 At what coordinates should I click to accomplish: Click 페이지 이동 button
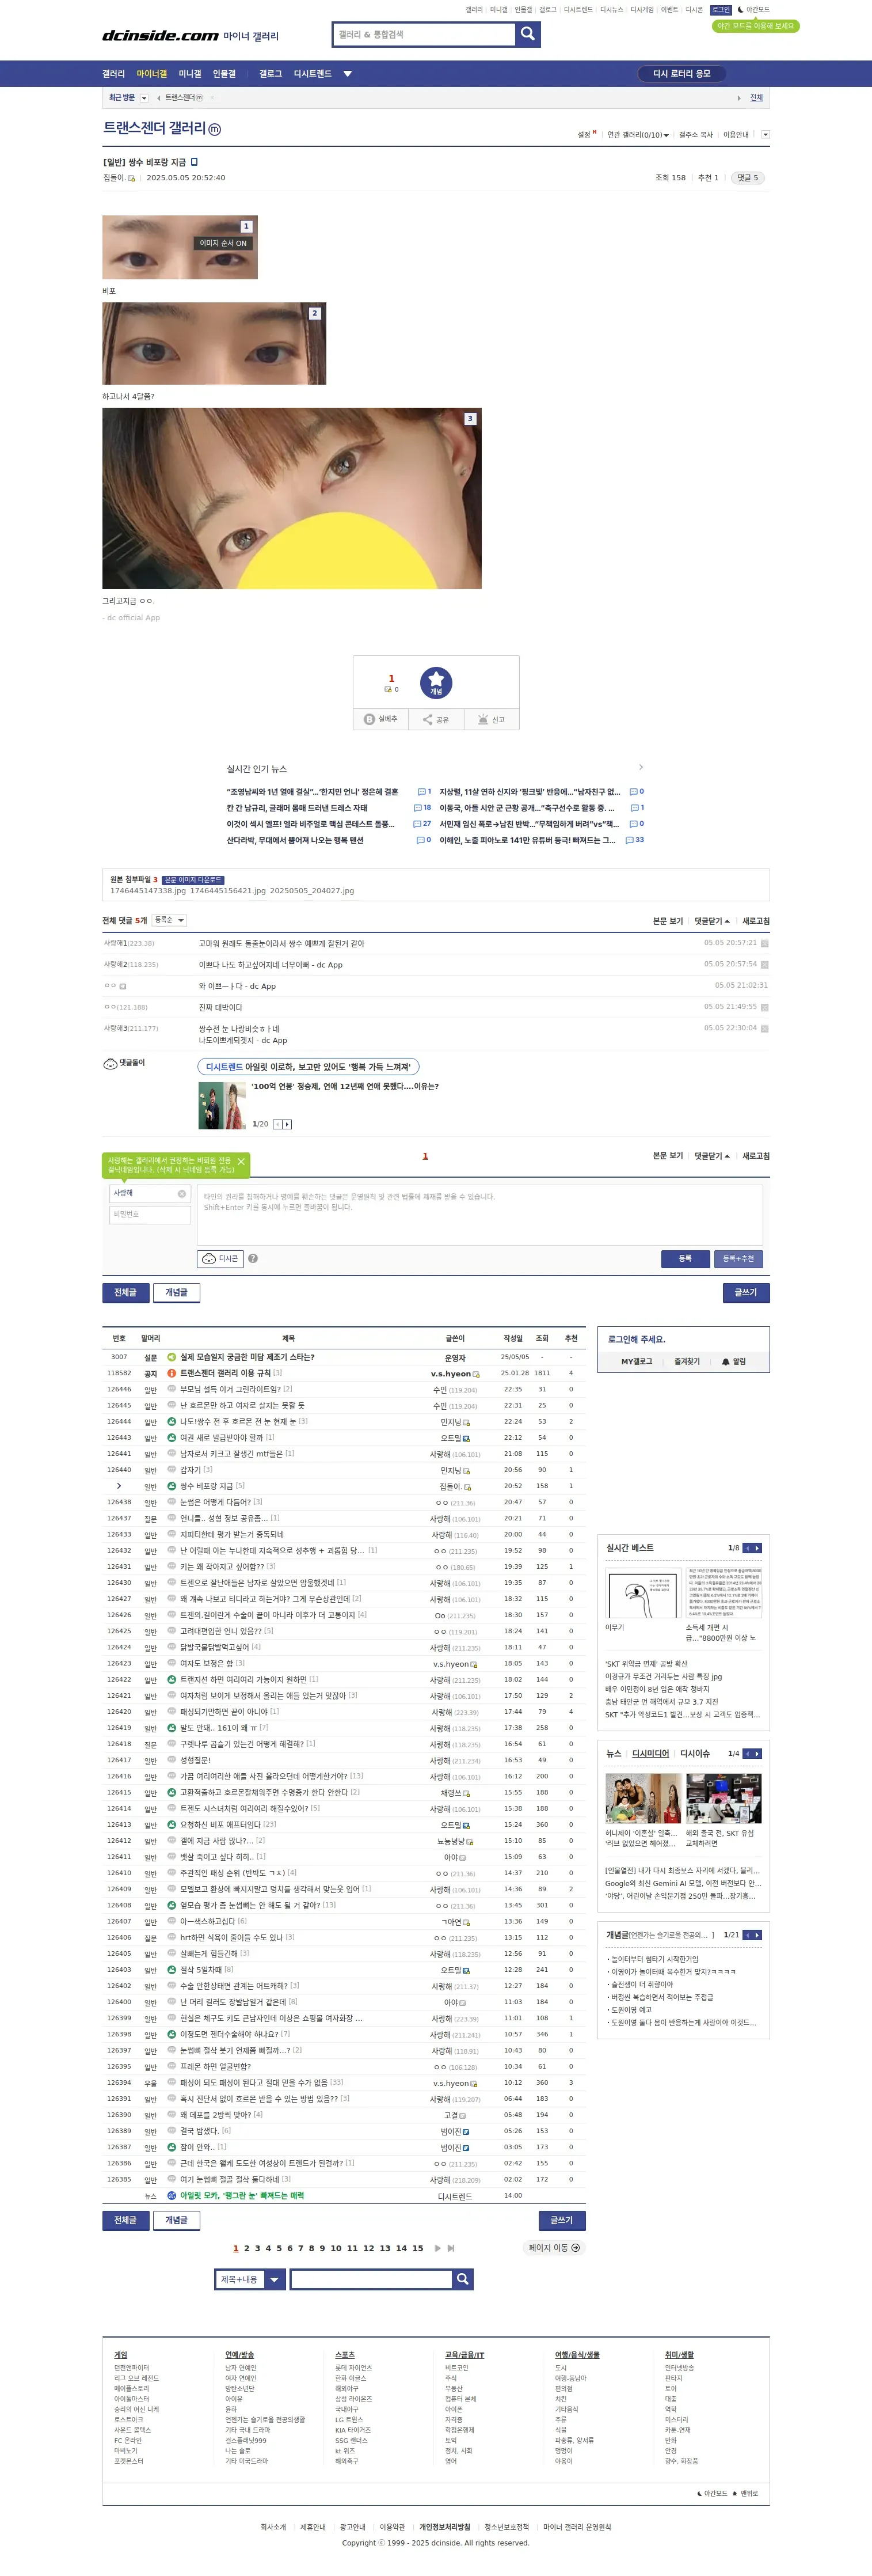click(554, 2248)
